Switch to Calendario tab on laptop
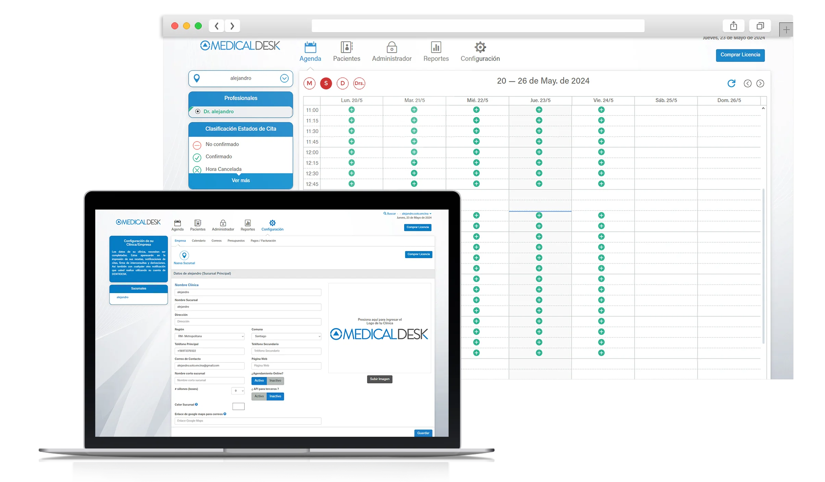Viewport: 825px width, 482px height. 199,241
